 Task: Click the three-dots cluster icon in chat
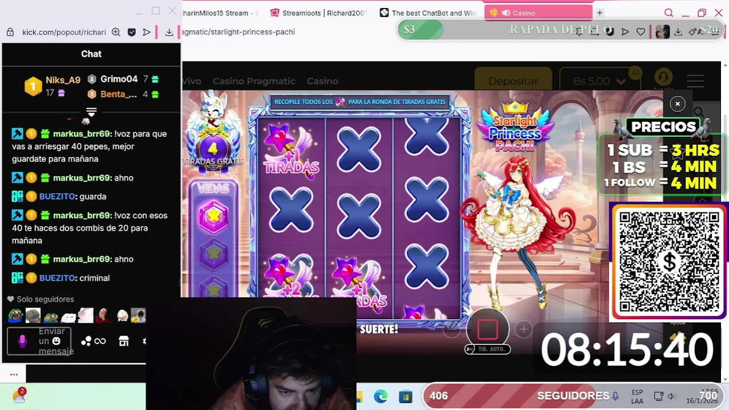(86, 341)
